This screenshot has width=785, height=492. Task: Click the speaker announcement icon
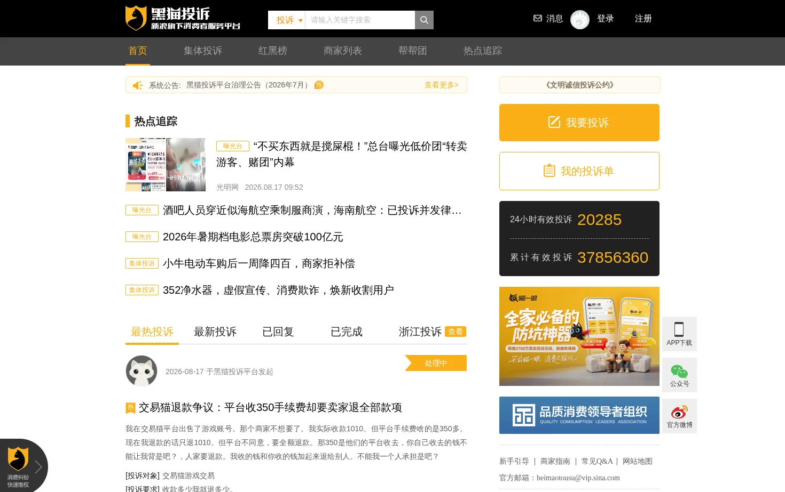[138, 85]
